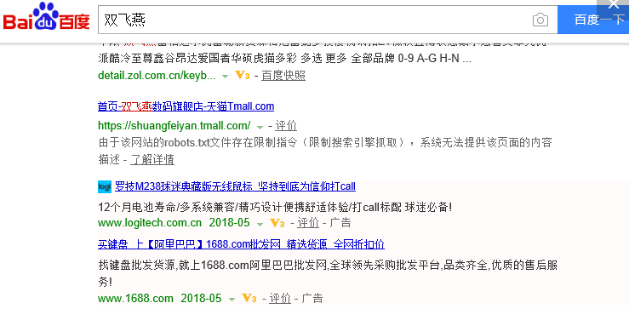
Task: Open 买键盘 上【阿里巴巴】1688.com批发网 ad title
Action: click(241, 244)
